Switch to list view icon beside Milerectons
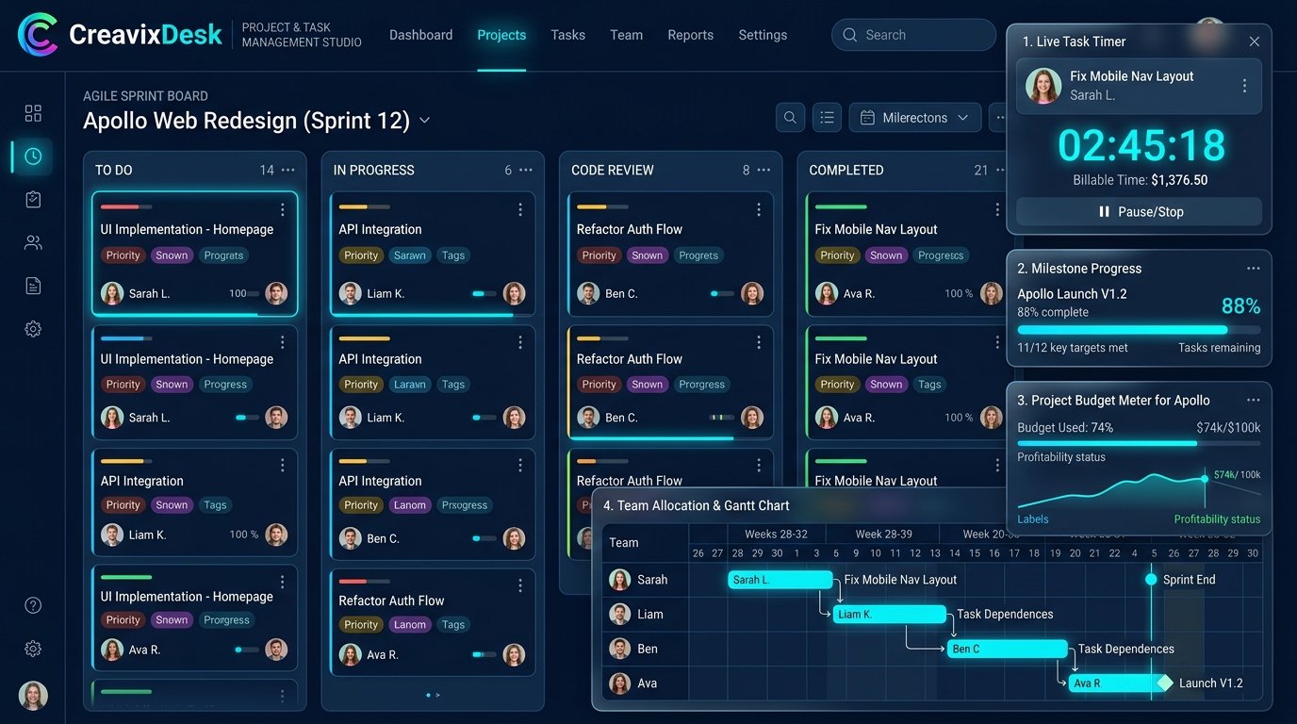The image size is (1297, 724). coord(827,118)
